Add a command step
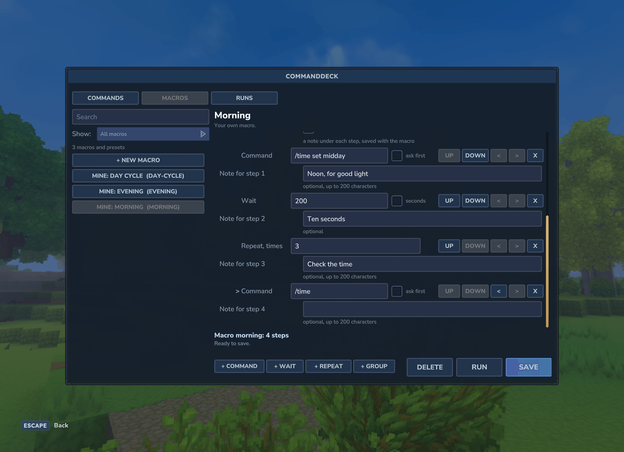The height and width of the screenshot is (452, 624). 239,366
